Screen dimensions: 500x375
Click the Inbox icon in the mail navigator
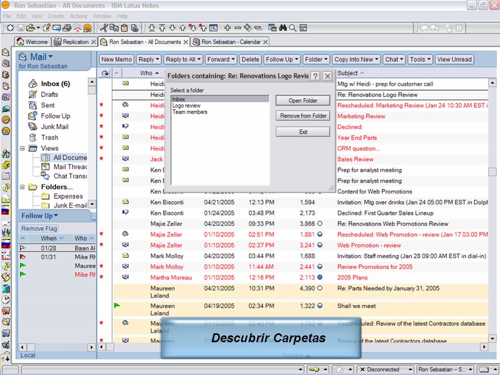(32, 84)
